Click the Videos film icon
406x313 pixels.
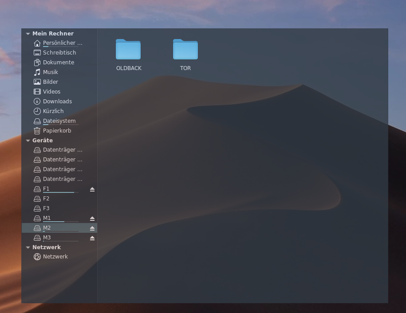37,92
